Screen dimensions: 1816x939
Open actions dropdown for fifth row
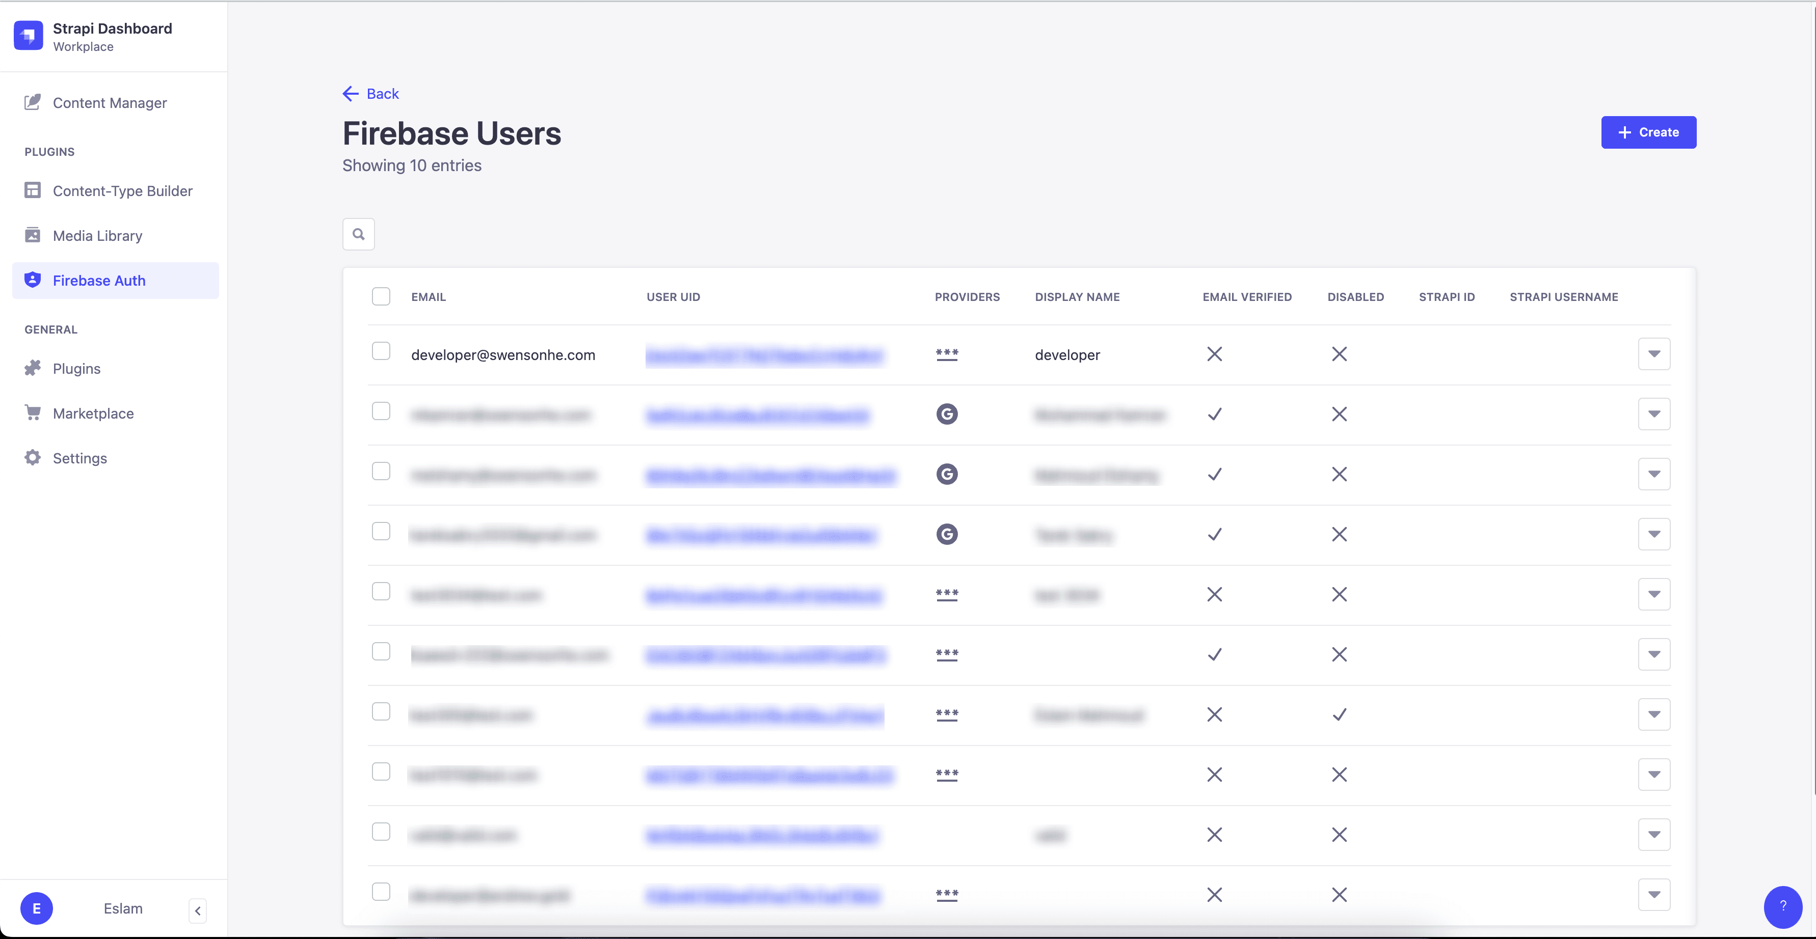point(1654,594)
